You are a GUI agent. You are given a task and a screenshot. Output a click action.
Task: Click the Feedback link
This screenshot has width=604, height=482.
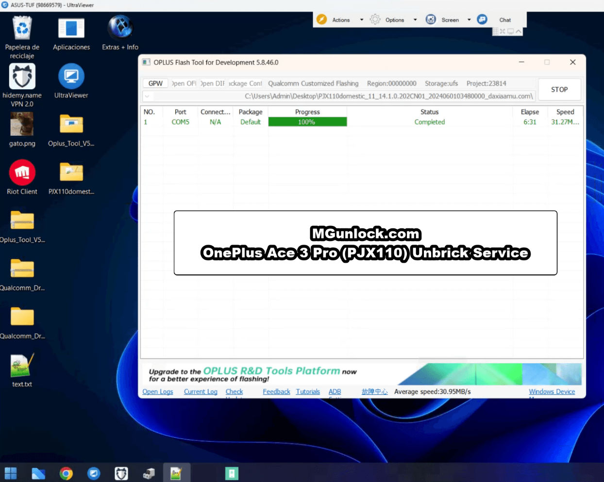tap(276, 392)
